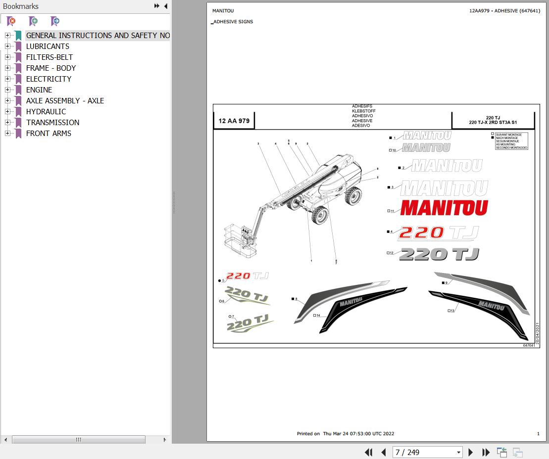
Task: Open the FILTERS-BELT bookmark
Action: [50, 57]
